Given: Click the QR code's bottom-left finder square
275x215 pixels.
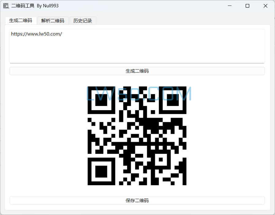Looking at the screenshot, I should click(101, 172).
